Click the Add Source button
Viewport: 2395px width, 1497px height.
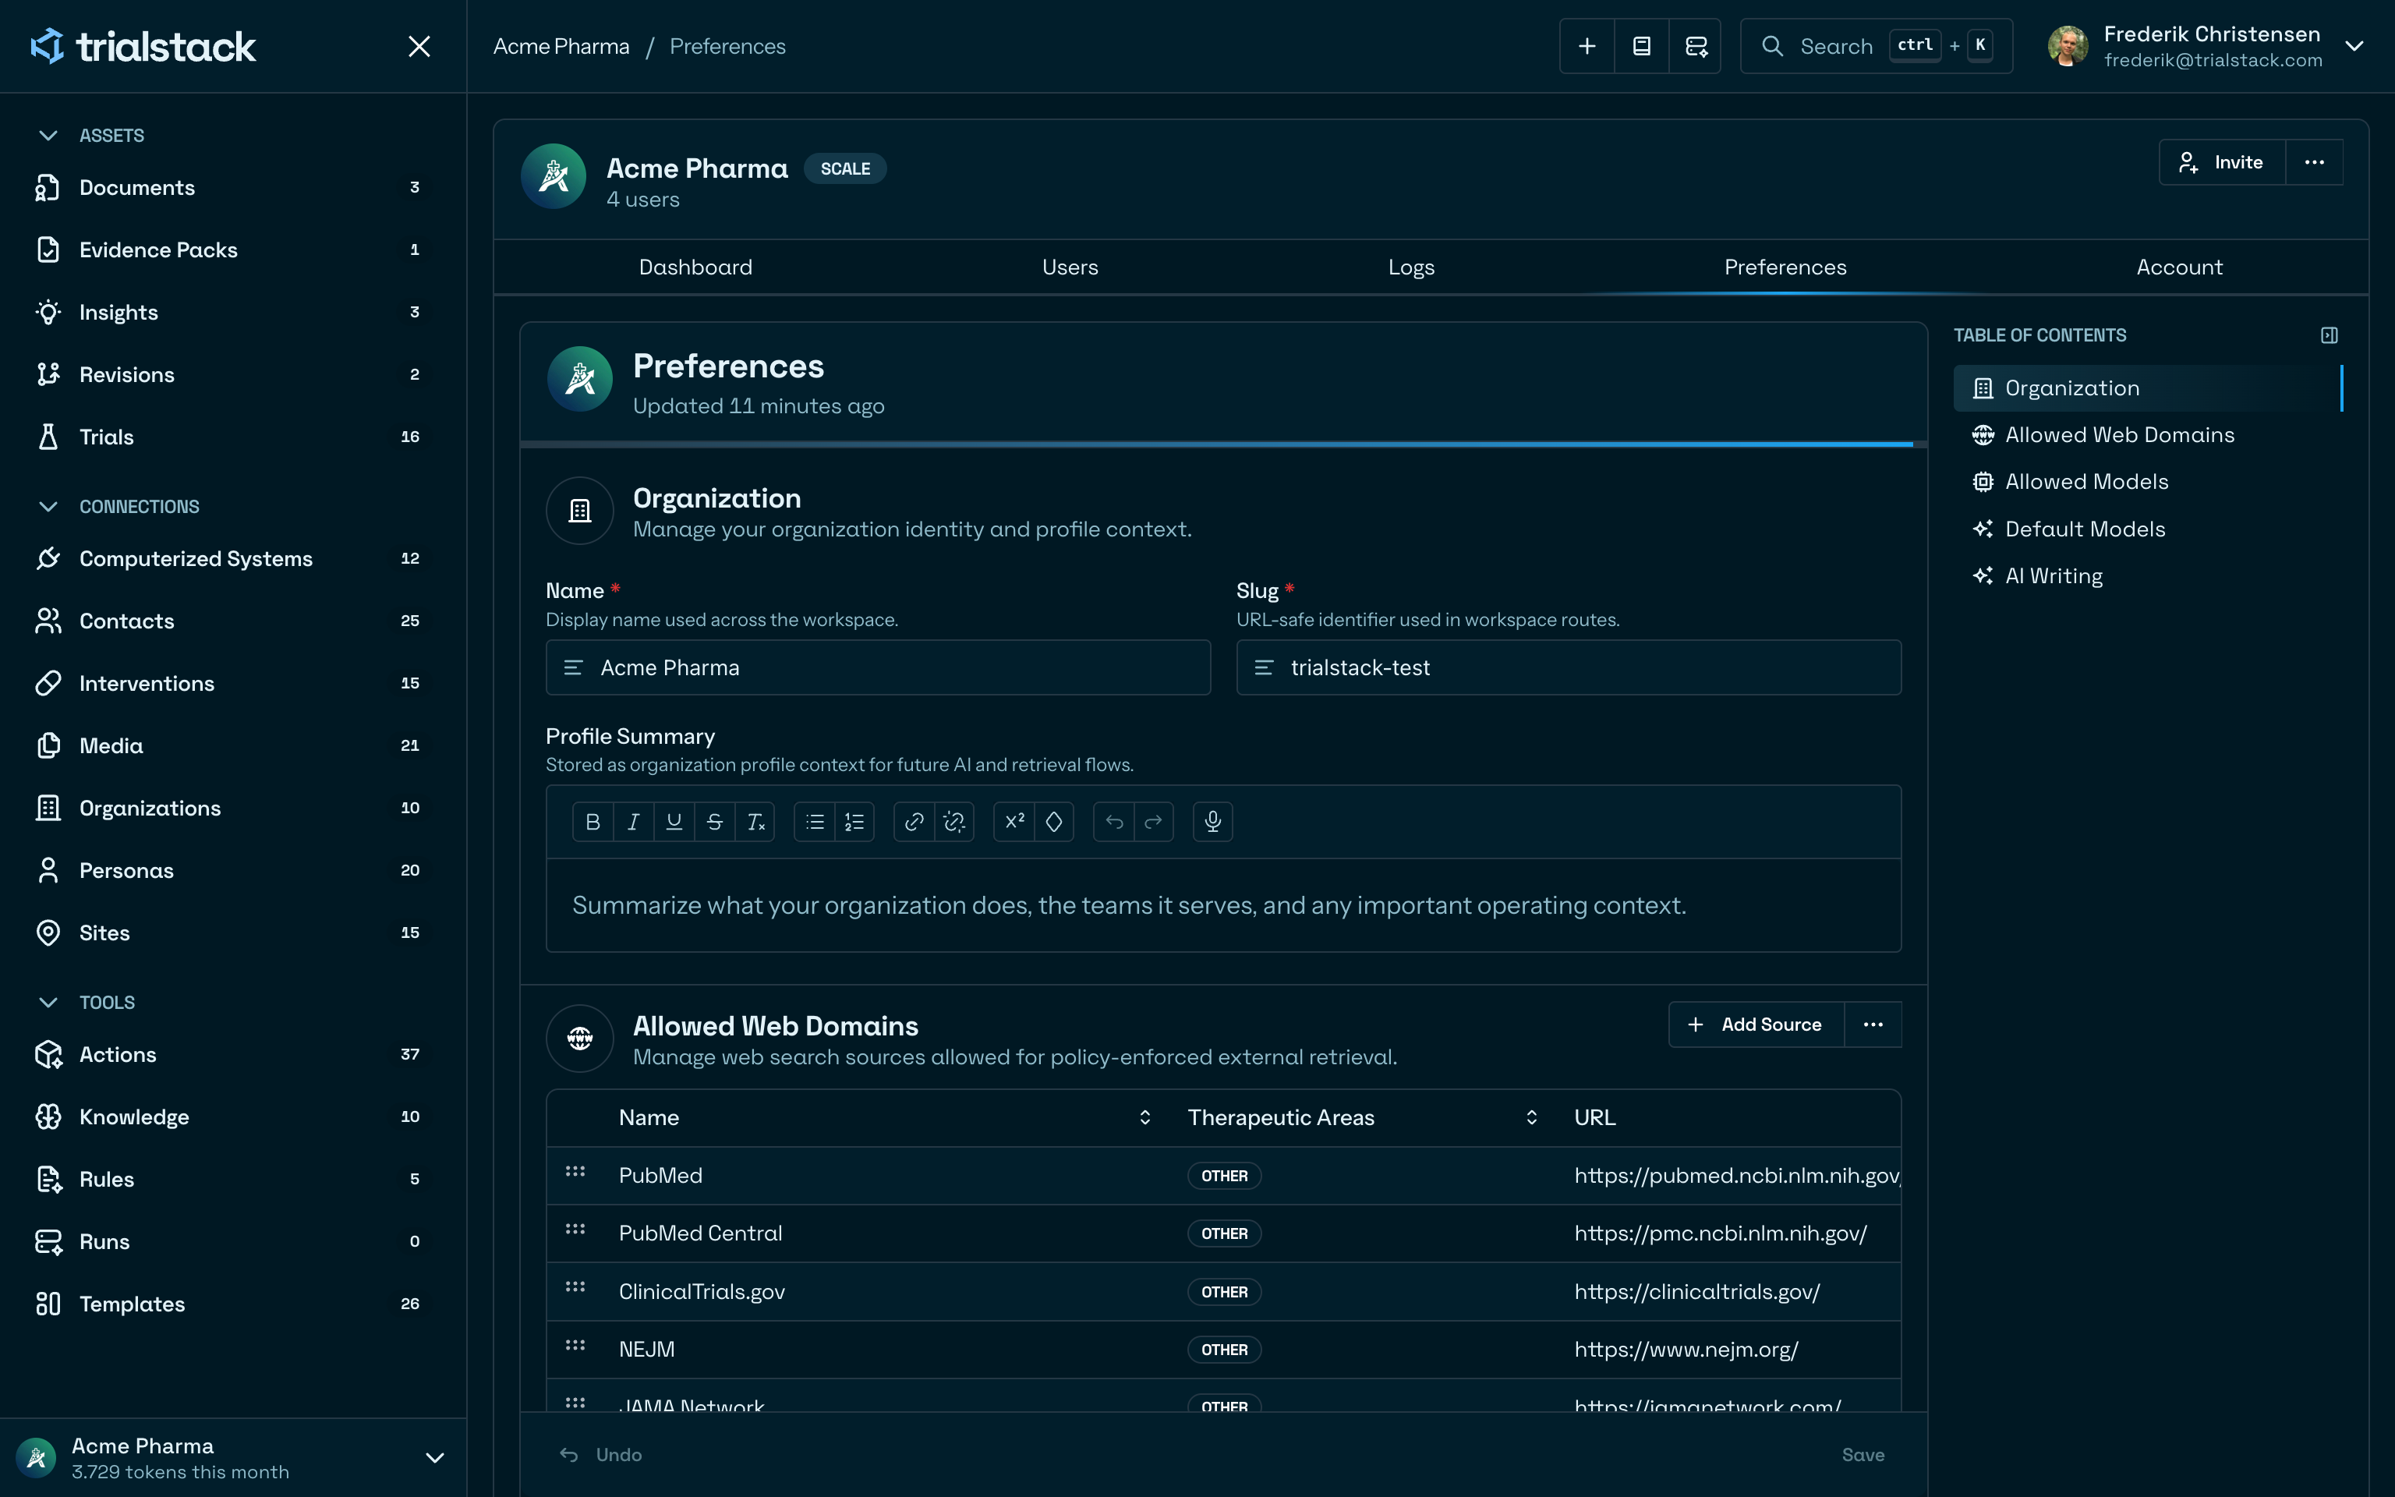[x=1756, y=1025]
